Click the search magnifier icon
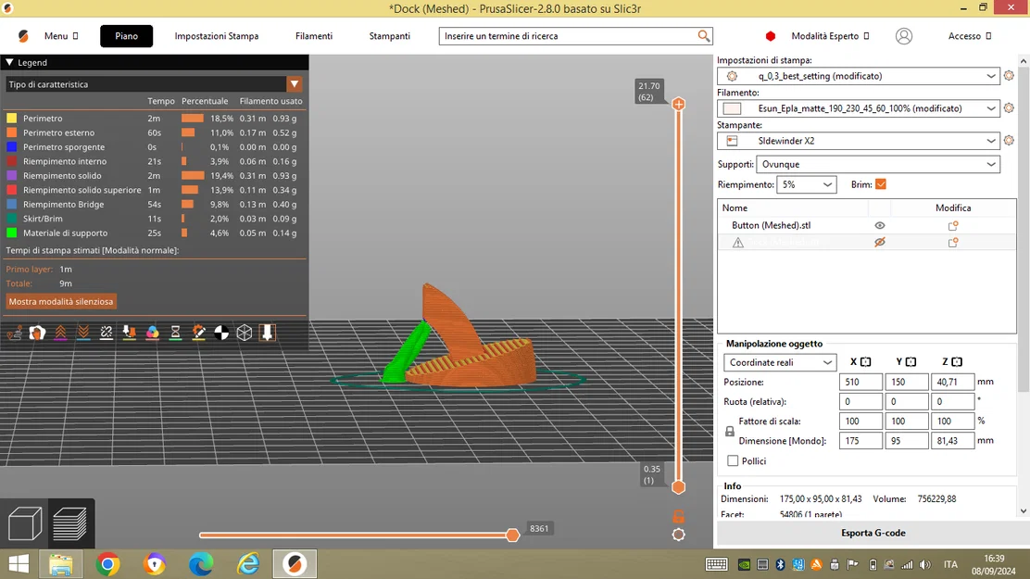This screenshot has width=1030, height=579. [704, 35]
